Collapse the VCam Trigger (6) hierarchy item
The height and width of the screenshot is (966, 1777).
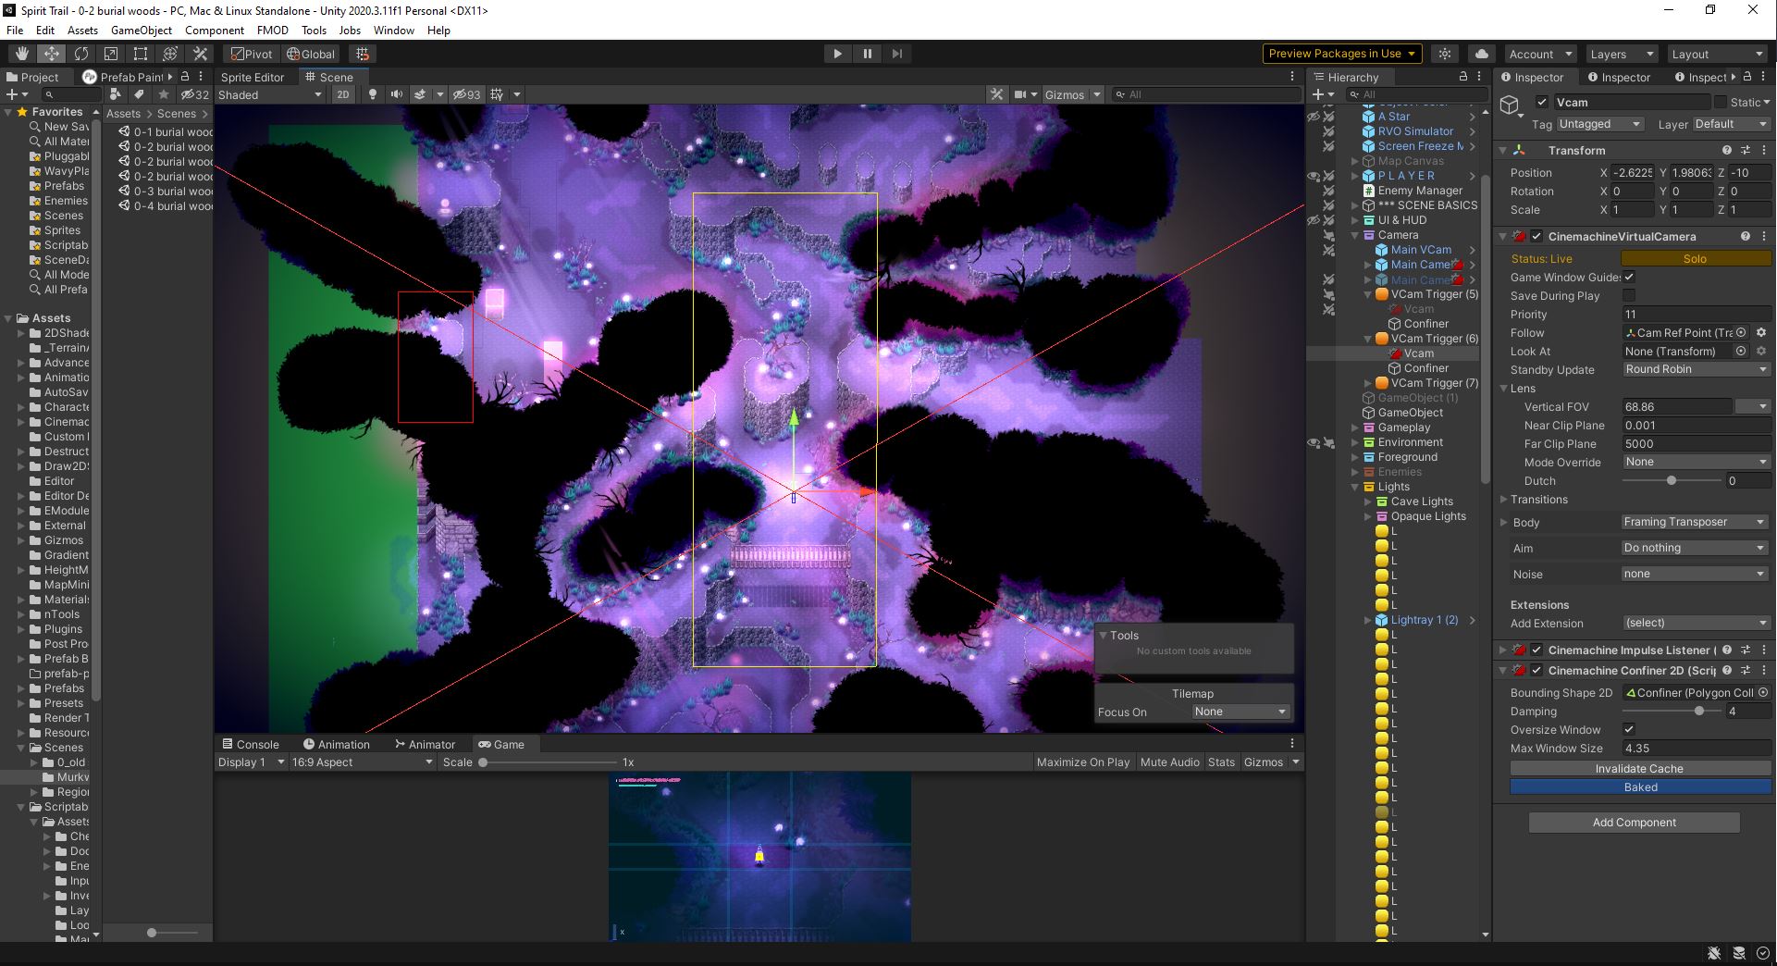[x=1367, y=339]
